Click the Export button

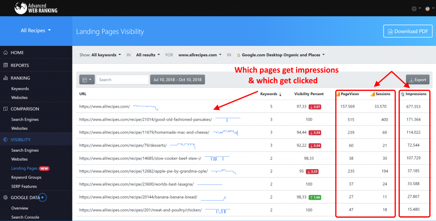click(417, 79)
